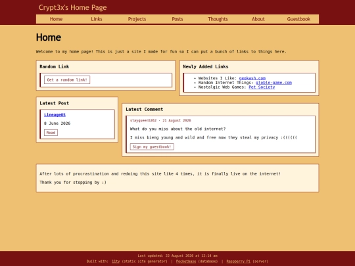Viewport: 355px width, 266px height.
Task: Click the 'Nostalgic Web Games:' label
Action: 222,87
